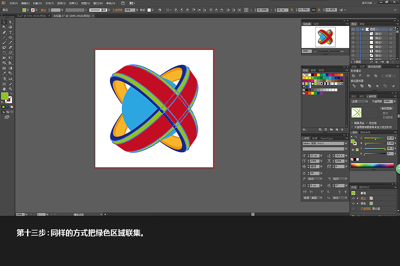
Task: Click Create New Layer icon in Layers panel
Action: tap(387, 62)
